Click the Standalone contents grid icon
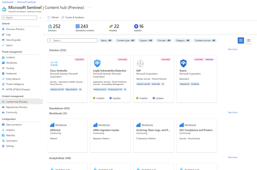 pos(78,26)
